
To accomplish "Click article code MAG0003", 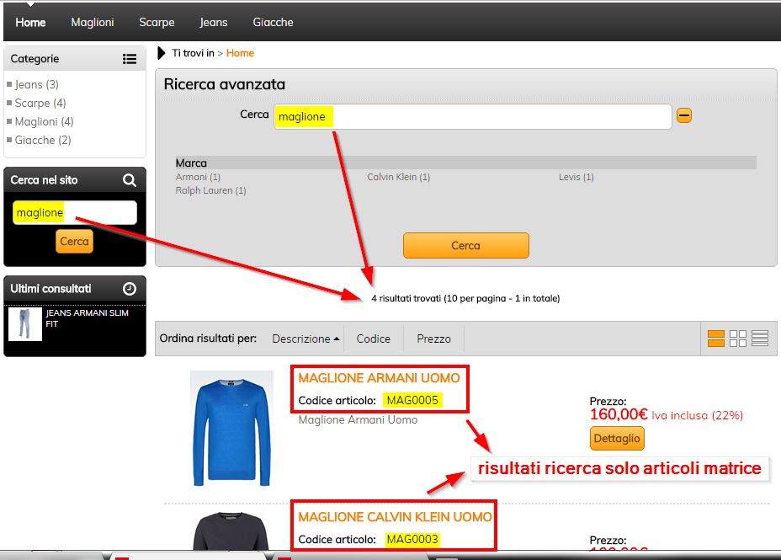I will pos(412,539).
